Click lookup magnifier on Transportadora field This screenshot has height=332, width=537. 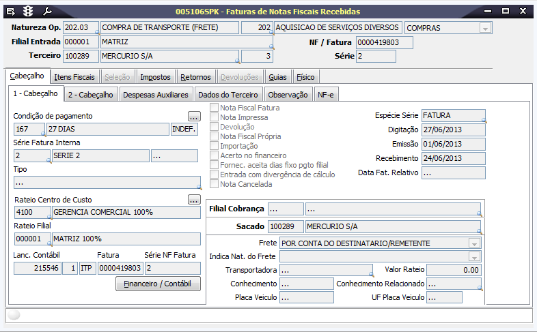click(371, 274)
